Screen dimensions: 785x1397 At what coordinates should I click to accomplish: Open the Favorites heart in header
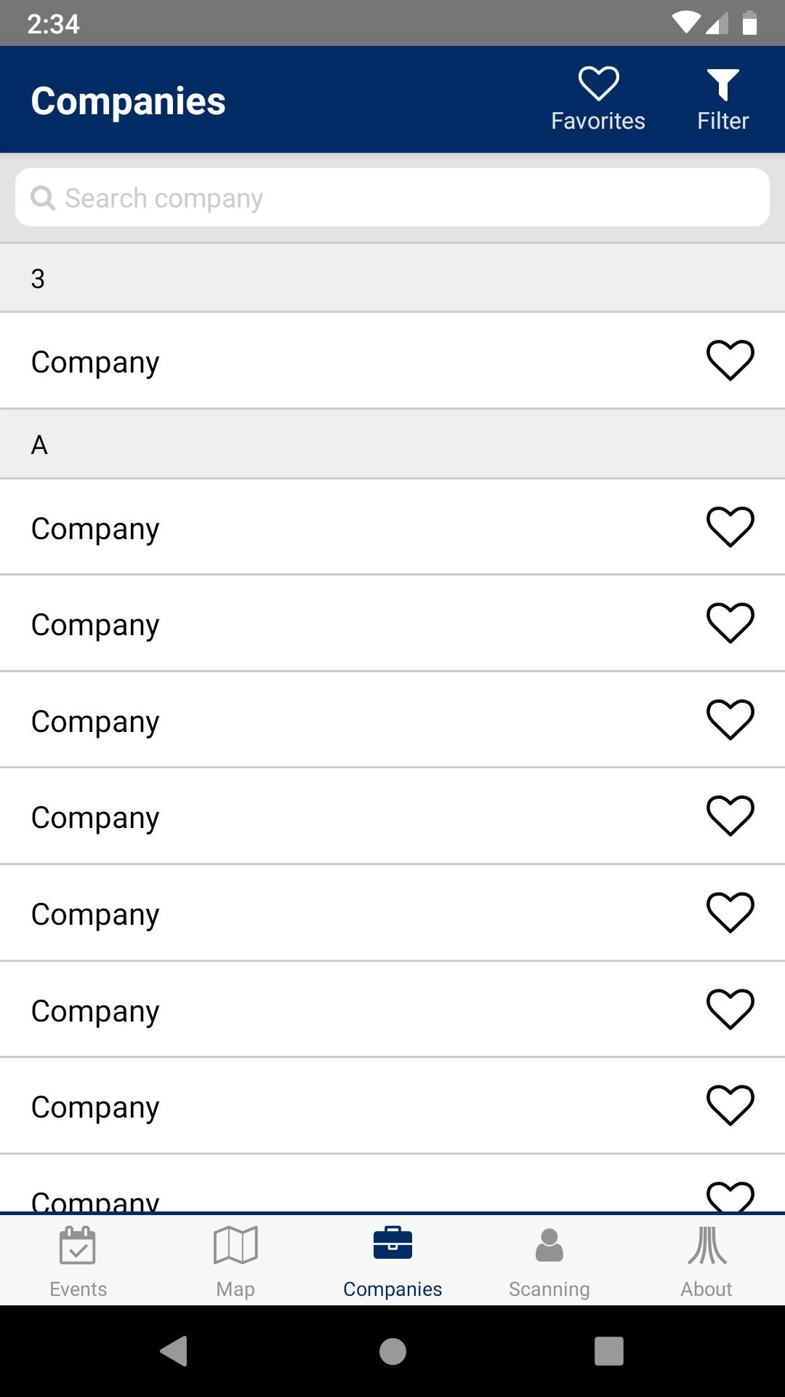(x=598, y=100)
